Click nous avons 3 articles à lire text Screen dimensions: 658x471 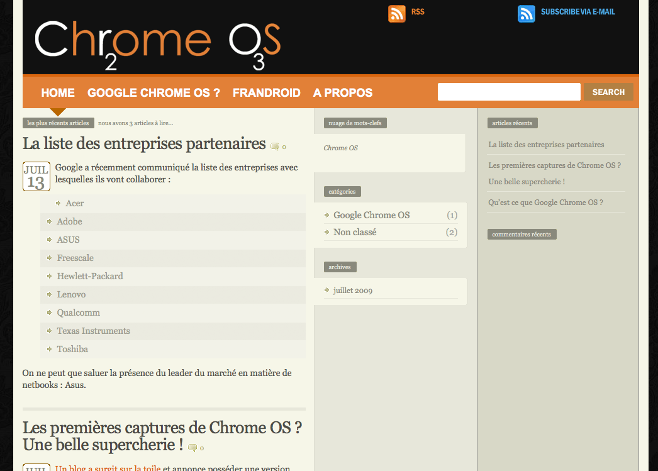(135, 123)
